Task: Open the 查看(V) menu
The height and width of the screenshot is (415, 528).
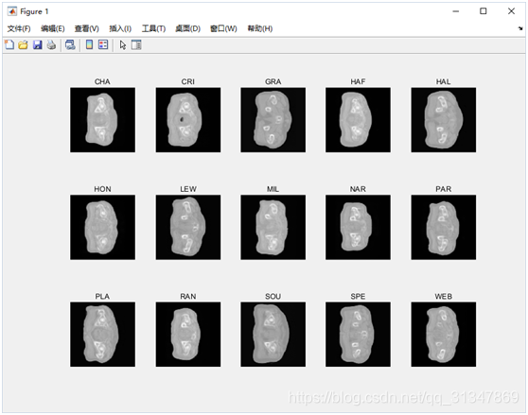Action: pyautogui.click(x=86, y=28)
